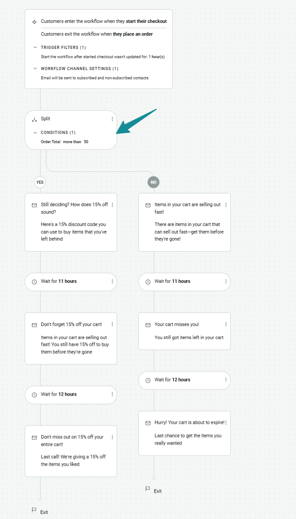
Task: Click the clock icon on 'Wait for 12 hours' NO branch
Action: pos(148,380)
